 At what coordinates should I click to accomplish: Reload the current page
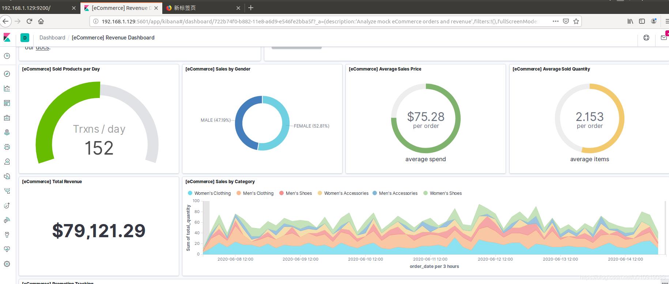[x=29, y=21]
